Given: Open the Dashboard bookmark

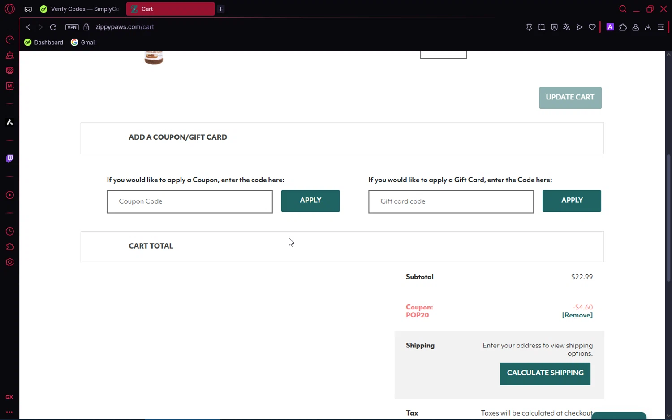Looking at the screenshot, I should point(43,43).
